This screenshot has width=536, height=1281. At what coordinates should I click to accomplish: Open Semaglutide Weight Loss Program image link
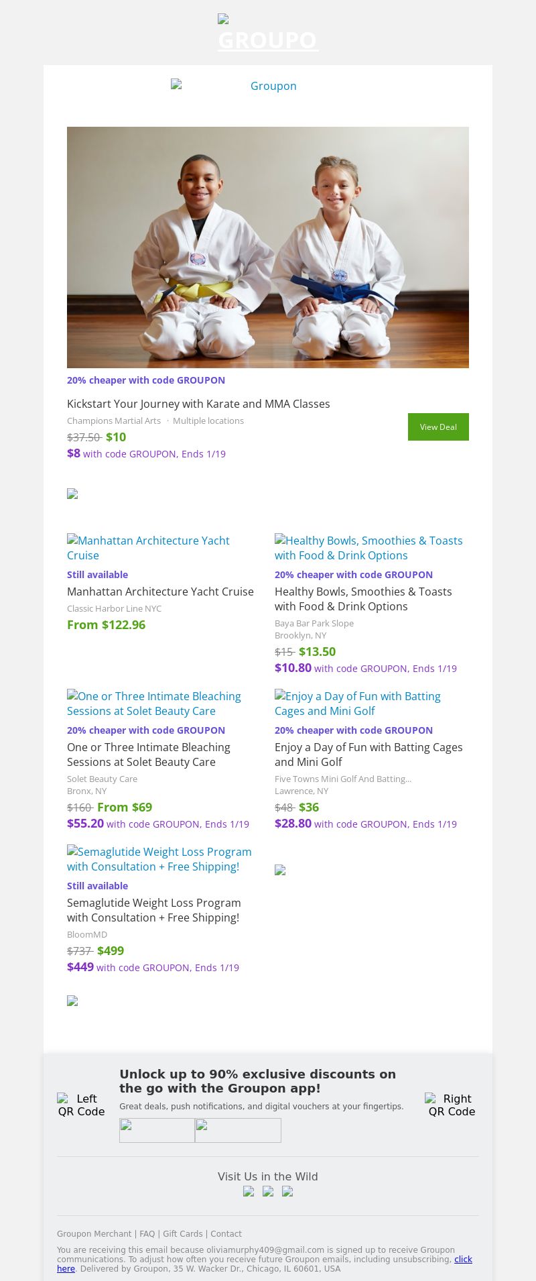159,859
